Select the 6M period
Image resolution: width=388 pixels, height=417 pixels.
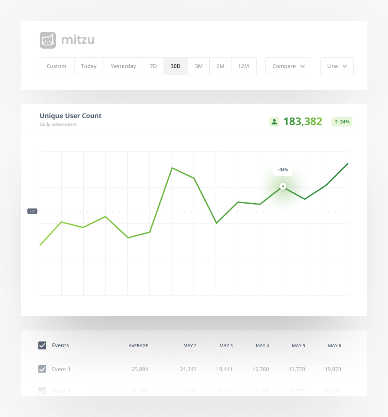(x=220, y=66)
